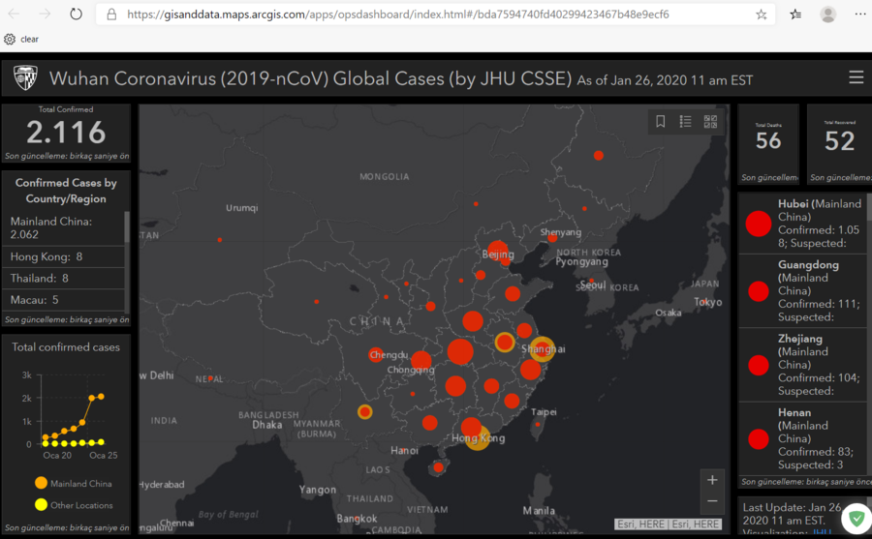The width and height of the screenshot is (872, 539).
Task: Click the red dot at Tokyo
Action: (704, 302)
